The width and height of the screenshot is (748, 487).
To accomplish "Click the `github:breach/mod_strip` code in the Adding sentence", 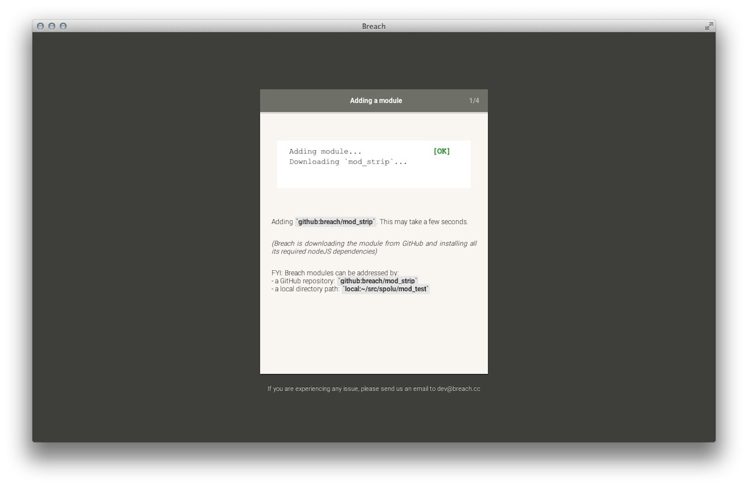I will (336, 222).
